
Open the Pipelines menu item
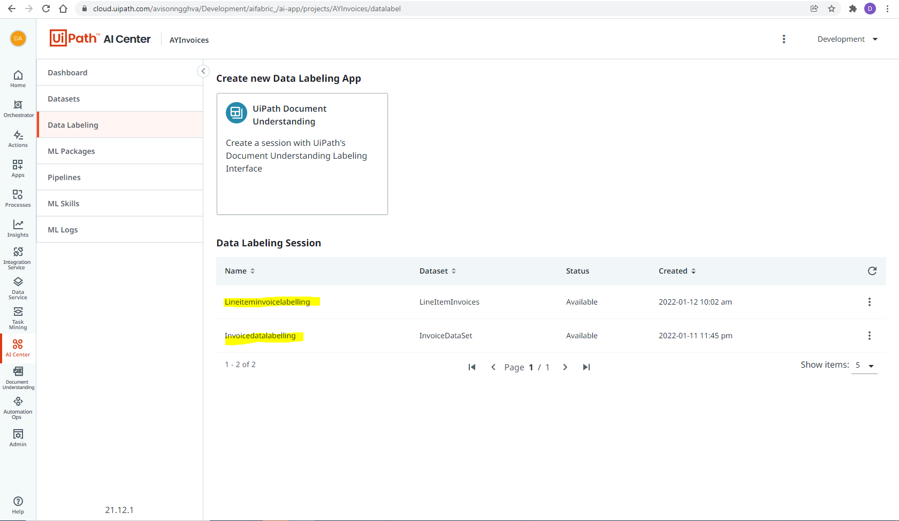pyautogui.click(x=120, y=177)
